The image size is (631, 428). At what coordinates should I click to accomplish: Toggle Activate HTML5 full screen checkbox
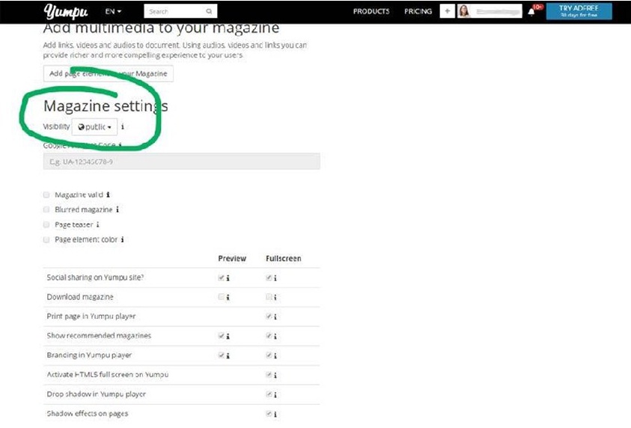pos(269,375)
